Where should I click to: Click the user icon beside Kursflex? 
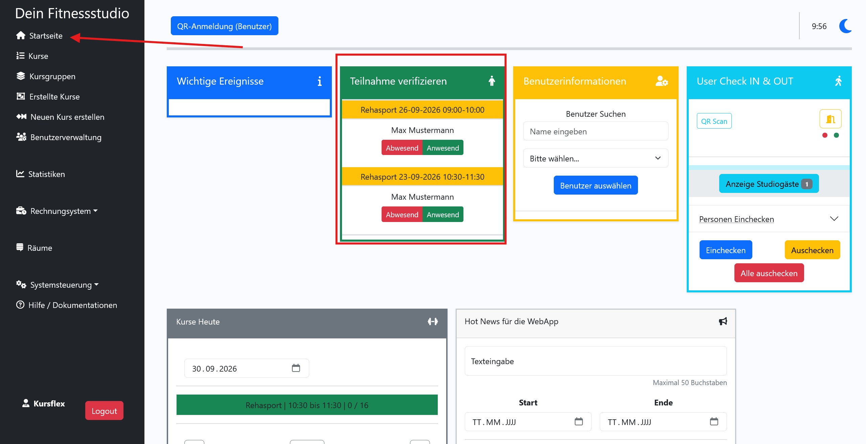click(x=26, y=403)
